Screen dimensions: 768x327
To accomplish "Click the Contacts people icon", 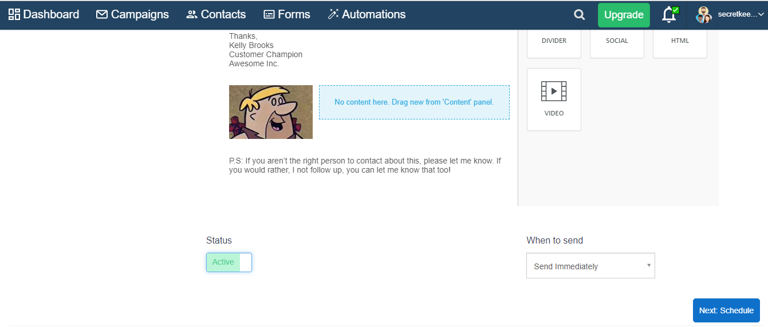I will click(x=192, y=15).
